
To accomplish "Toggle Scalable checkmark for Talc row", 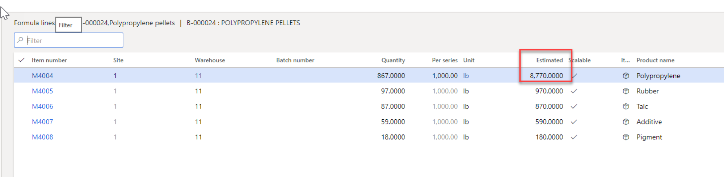I will coord(574,106).
